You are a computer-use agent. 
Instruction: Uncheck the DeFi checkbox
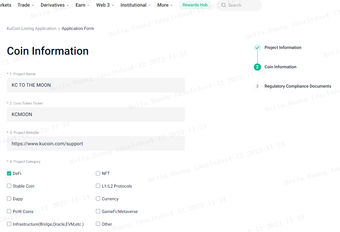pos(9,173)
